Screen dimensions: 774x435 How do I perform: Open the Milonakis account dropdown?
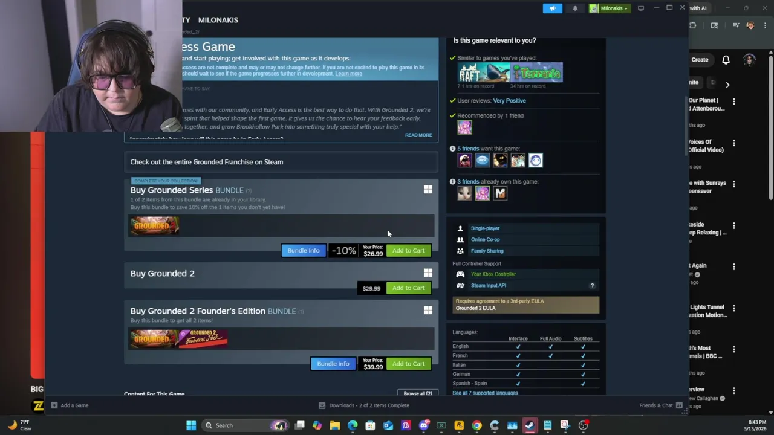pyautogui.click(x=610, y=8)
